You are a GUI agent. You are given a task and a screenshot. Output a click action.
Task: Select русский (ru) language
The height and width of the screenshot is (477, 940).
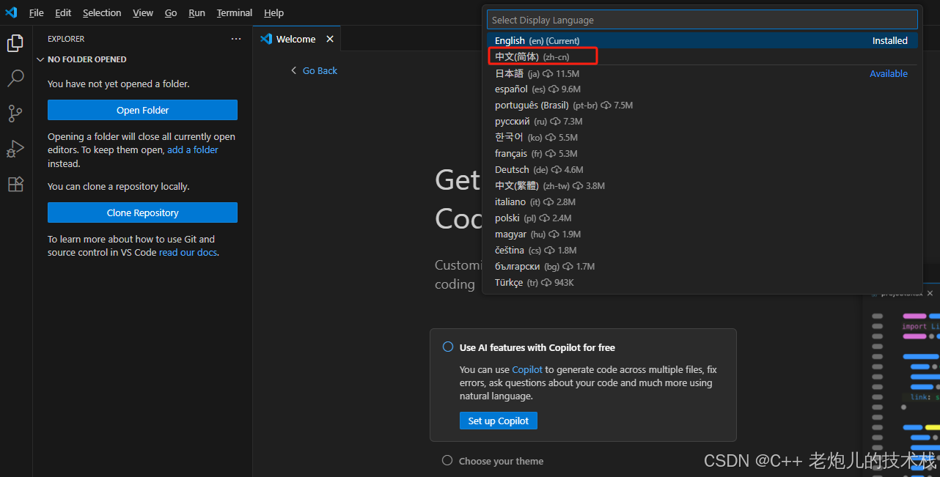tap(702, 122)
